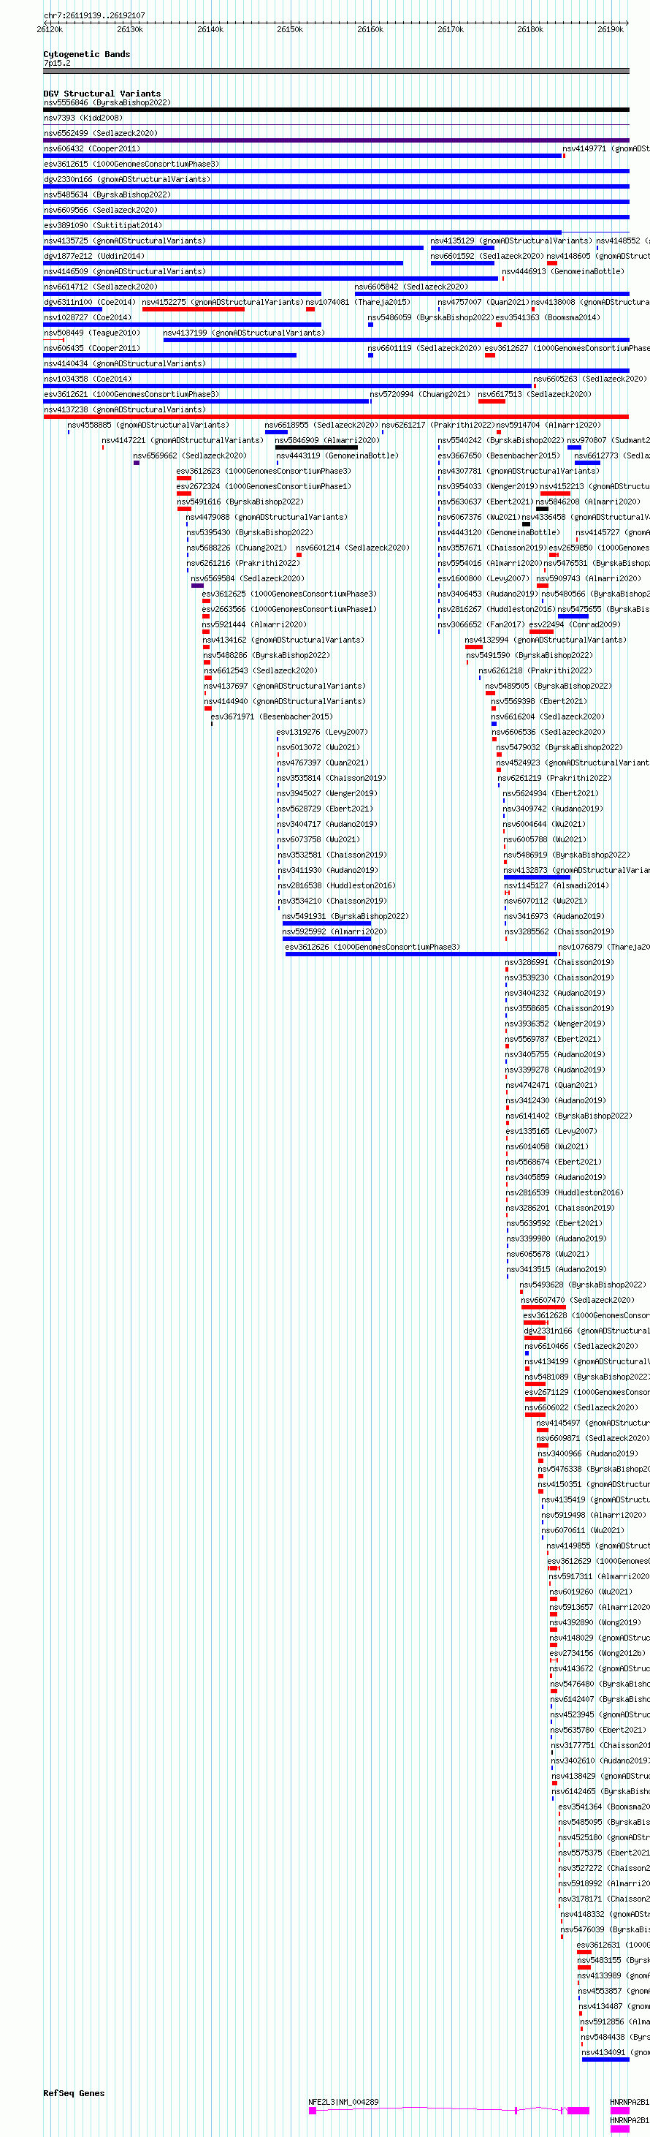Screen dimensions: 650x2137
Task: Open the Cytogenetic Bands track title
Action: tap(87, 55)
